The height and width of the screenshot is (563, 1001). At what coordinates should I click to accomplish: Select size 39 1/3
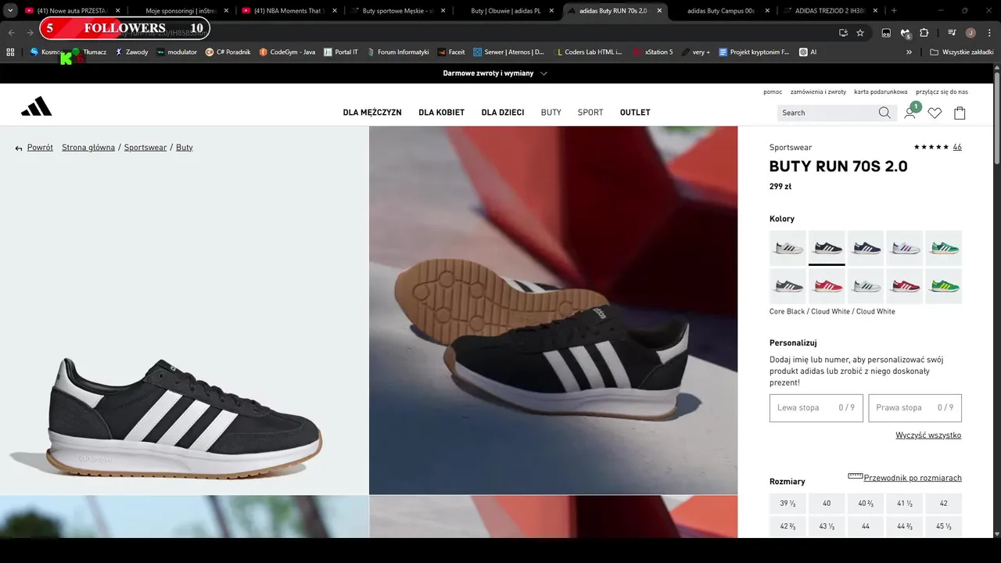788,504
